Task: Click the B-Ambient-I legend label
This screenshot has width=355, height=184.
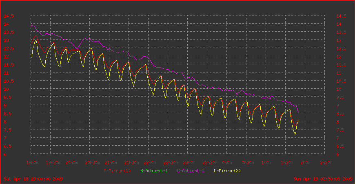Action: point(154,171)
